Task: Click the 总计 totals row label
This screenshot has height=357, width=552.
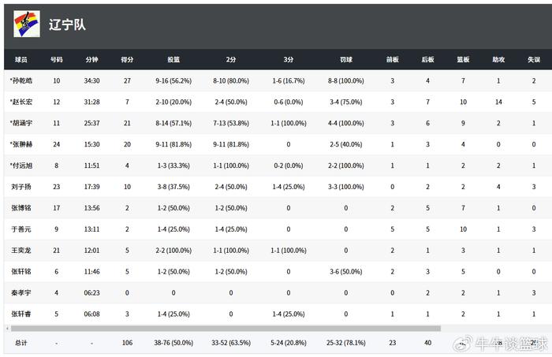Action: pyautogui.click(x=21, y=344)
